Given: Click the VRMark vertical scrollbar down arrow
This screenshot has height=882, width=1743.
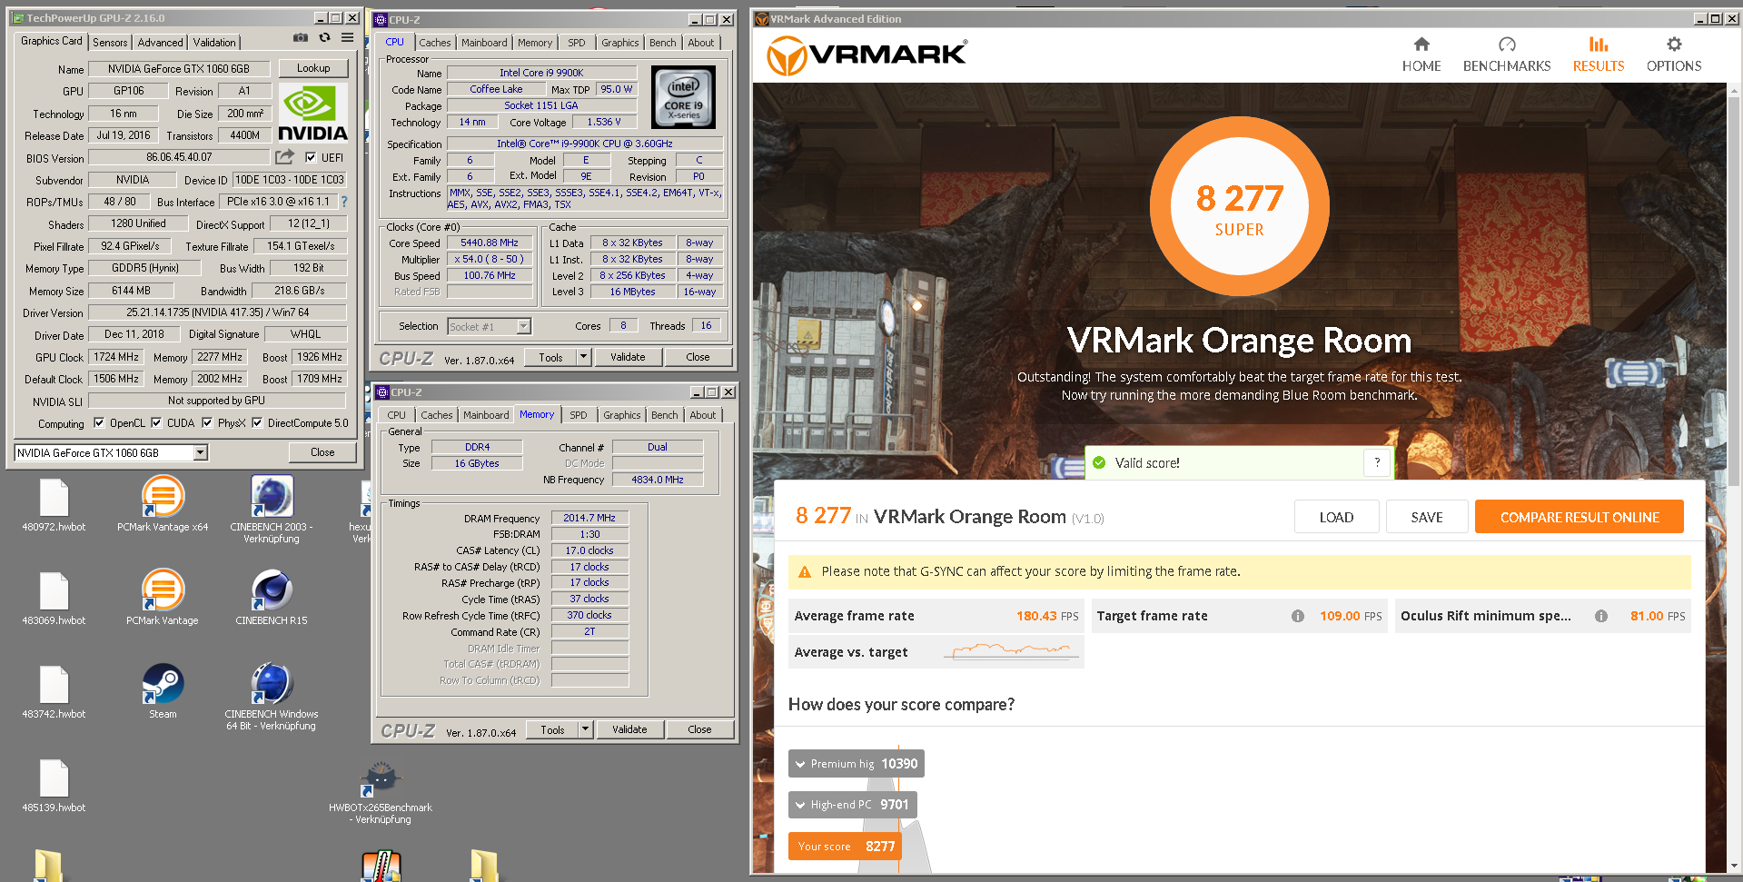Looking at the screenshot, I should pyautogui.click(x=1734, y=867).
